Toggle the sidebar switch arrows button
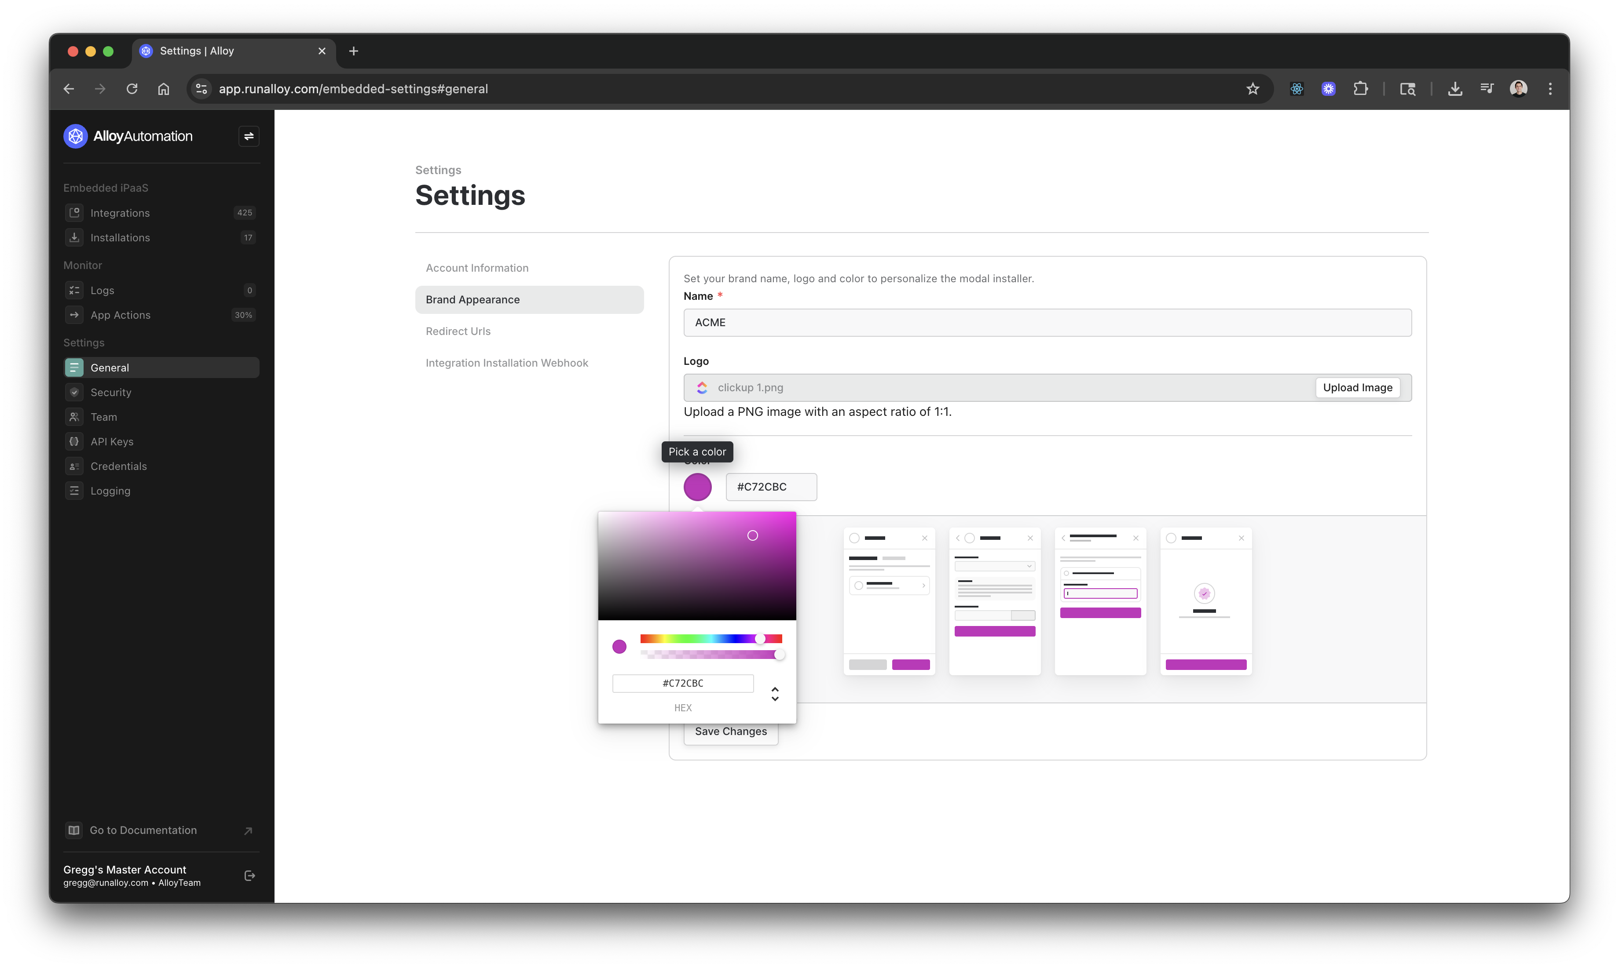This screenshot has width=1619, height=968. (249, 136)
